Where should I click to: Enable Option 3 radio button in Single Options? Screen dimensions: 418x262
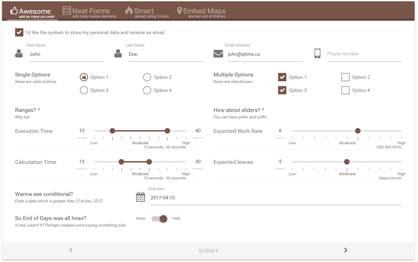tap(84, 90)
